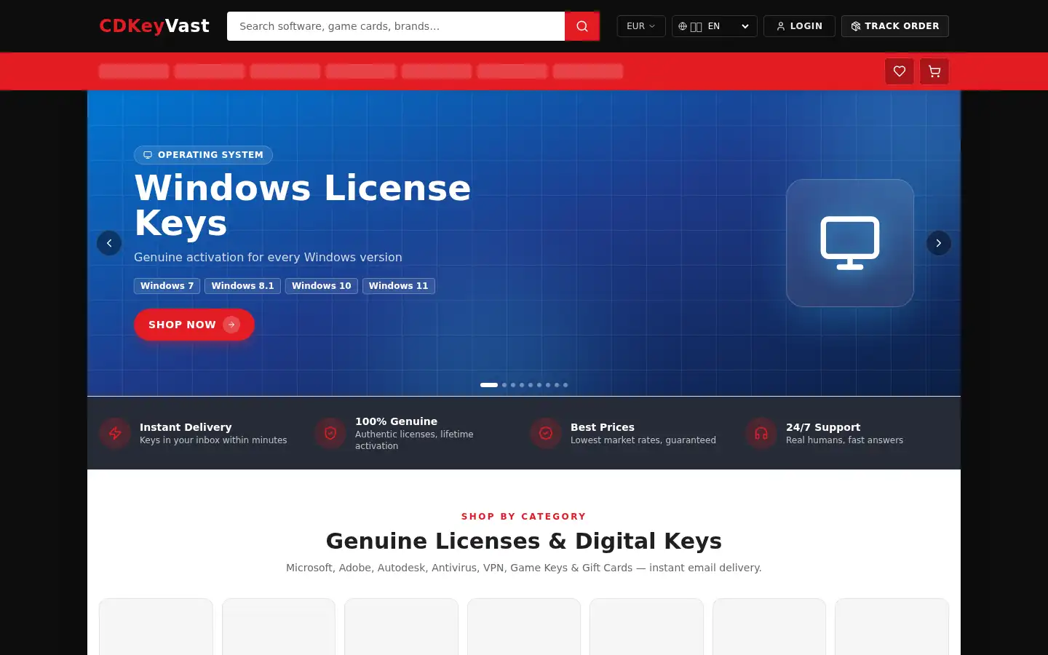Image resolution: width=1048 pixels, height=655 pixels.
Task: Click the red search magnifier button
Action: (582, 26)
